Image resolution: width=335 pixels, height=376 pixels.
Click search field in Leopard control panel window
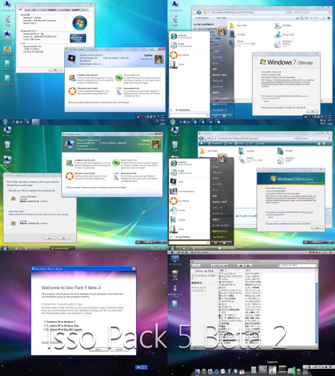(297, 266)
